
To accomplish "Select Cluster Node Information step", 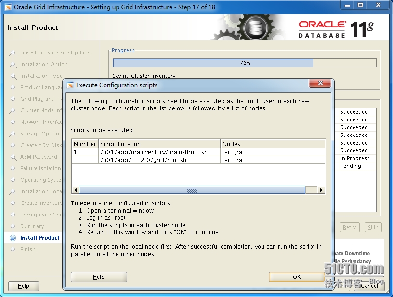I will tap(41, 110).
